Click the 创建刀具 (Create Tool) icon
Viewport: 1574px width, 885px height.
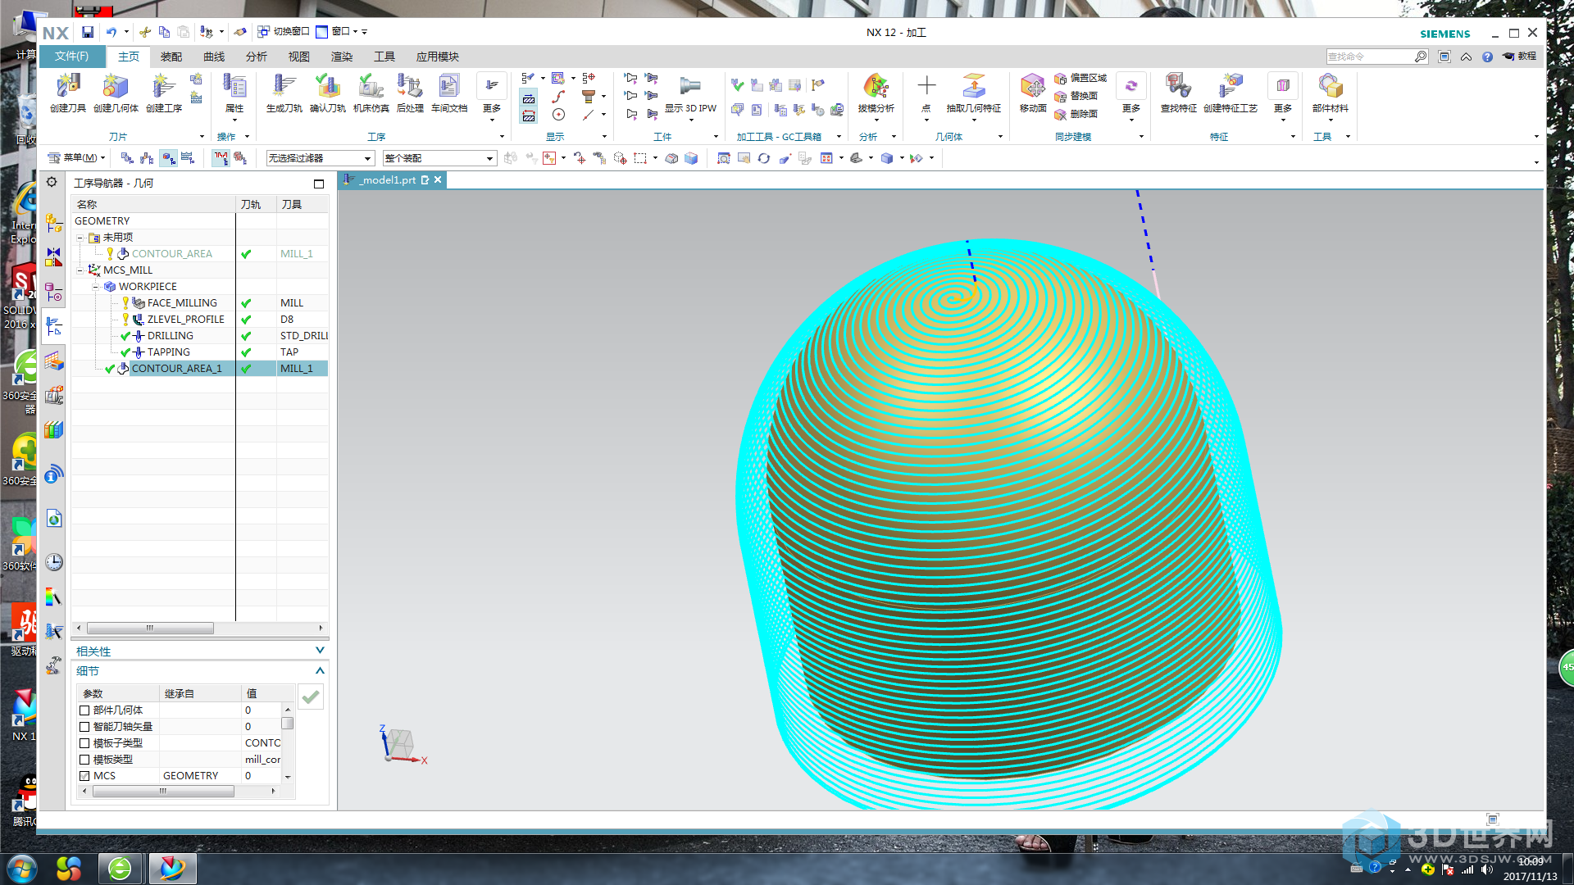point(67,93)
